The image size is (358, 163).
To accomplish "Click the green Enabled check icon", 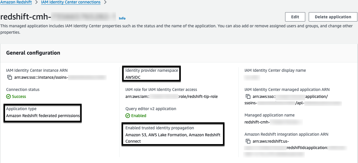I will click(x=128, y=116).
